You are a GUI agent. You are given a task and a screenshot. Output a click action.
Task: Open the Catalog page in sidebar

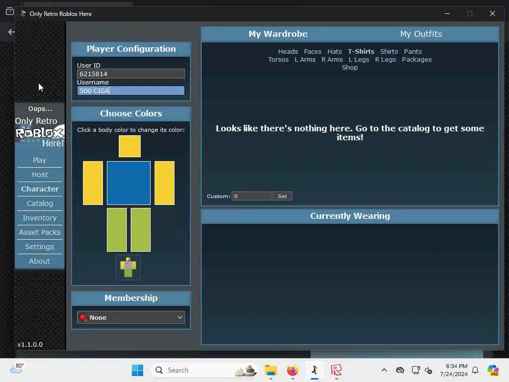click(40, 203)
